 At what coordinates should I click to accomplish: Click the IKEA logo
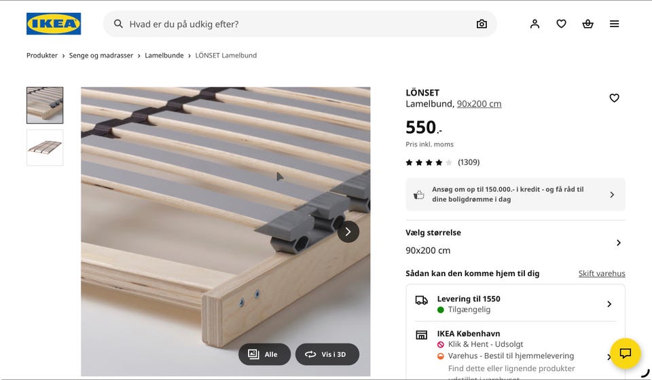click(x=54, y=24)
